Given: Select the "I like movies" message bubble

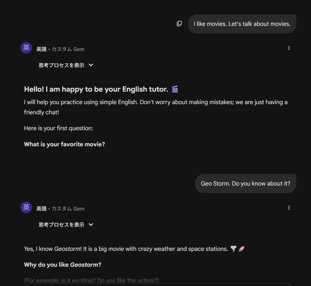Looking at the screenshot, I should pyautogui.click(x=242, y=24).
